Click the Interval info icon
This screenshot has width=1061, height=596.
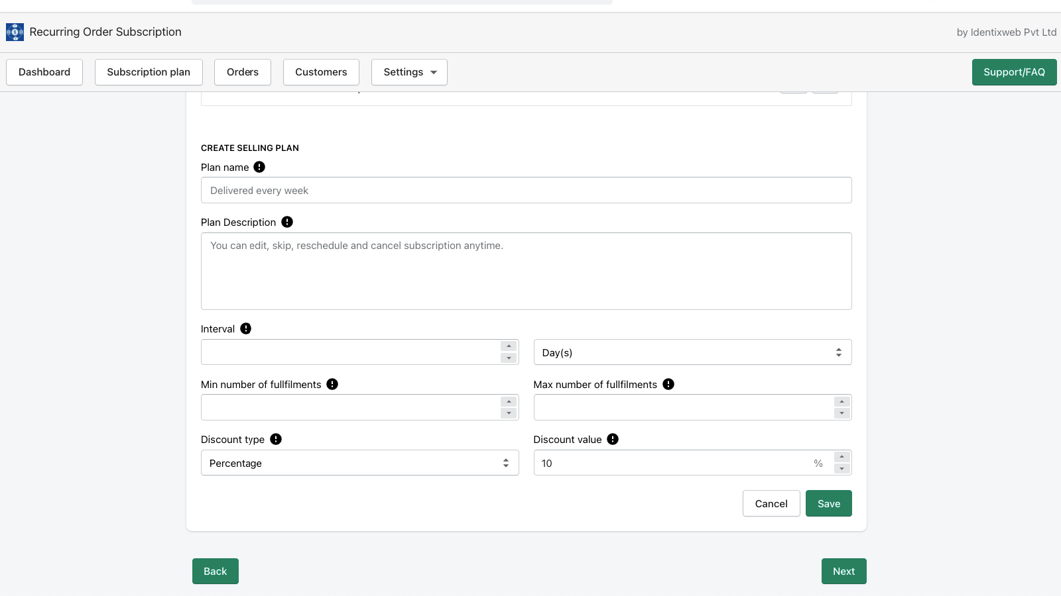tap(246, 329)
